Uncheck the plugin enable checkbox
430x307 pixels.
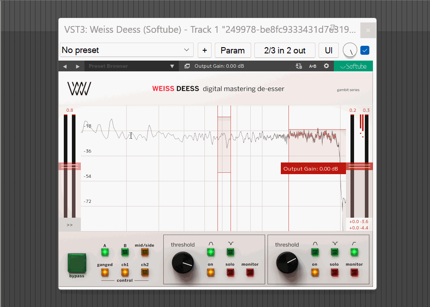[x=365, y=50]
